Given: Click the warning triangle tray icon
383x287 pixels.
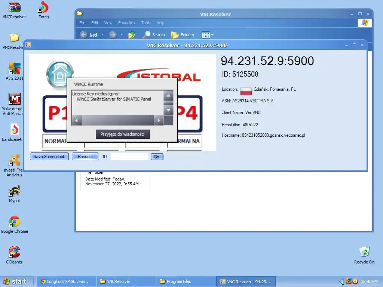Looking at the screenshot, I should click(x=349, y=281).
